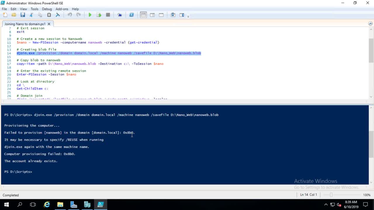Image resolution: width=374 pixels, height=210 pixels.
Task: Show Command Add-on icon
Action: [182, 15]
